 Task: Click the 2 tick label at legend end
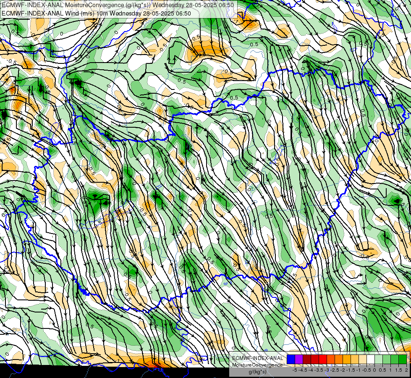406,370
